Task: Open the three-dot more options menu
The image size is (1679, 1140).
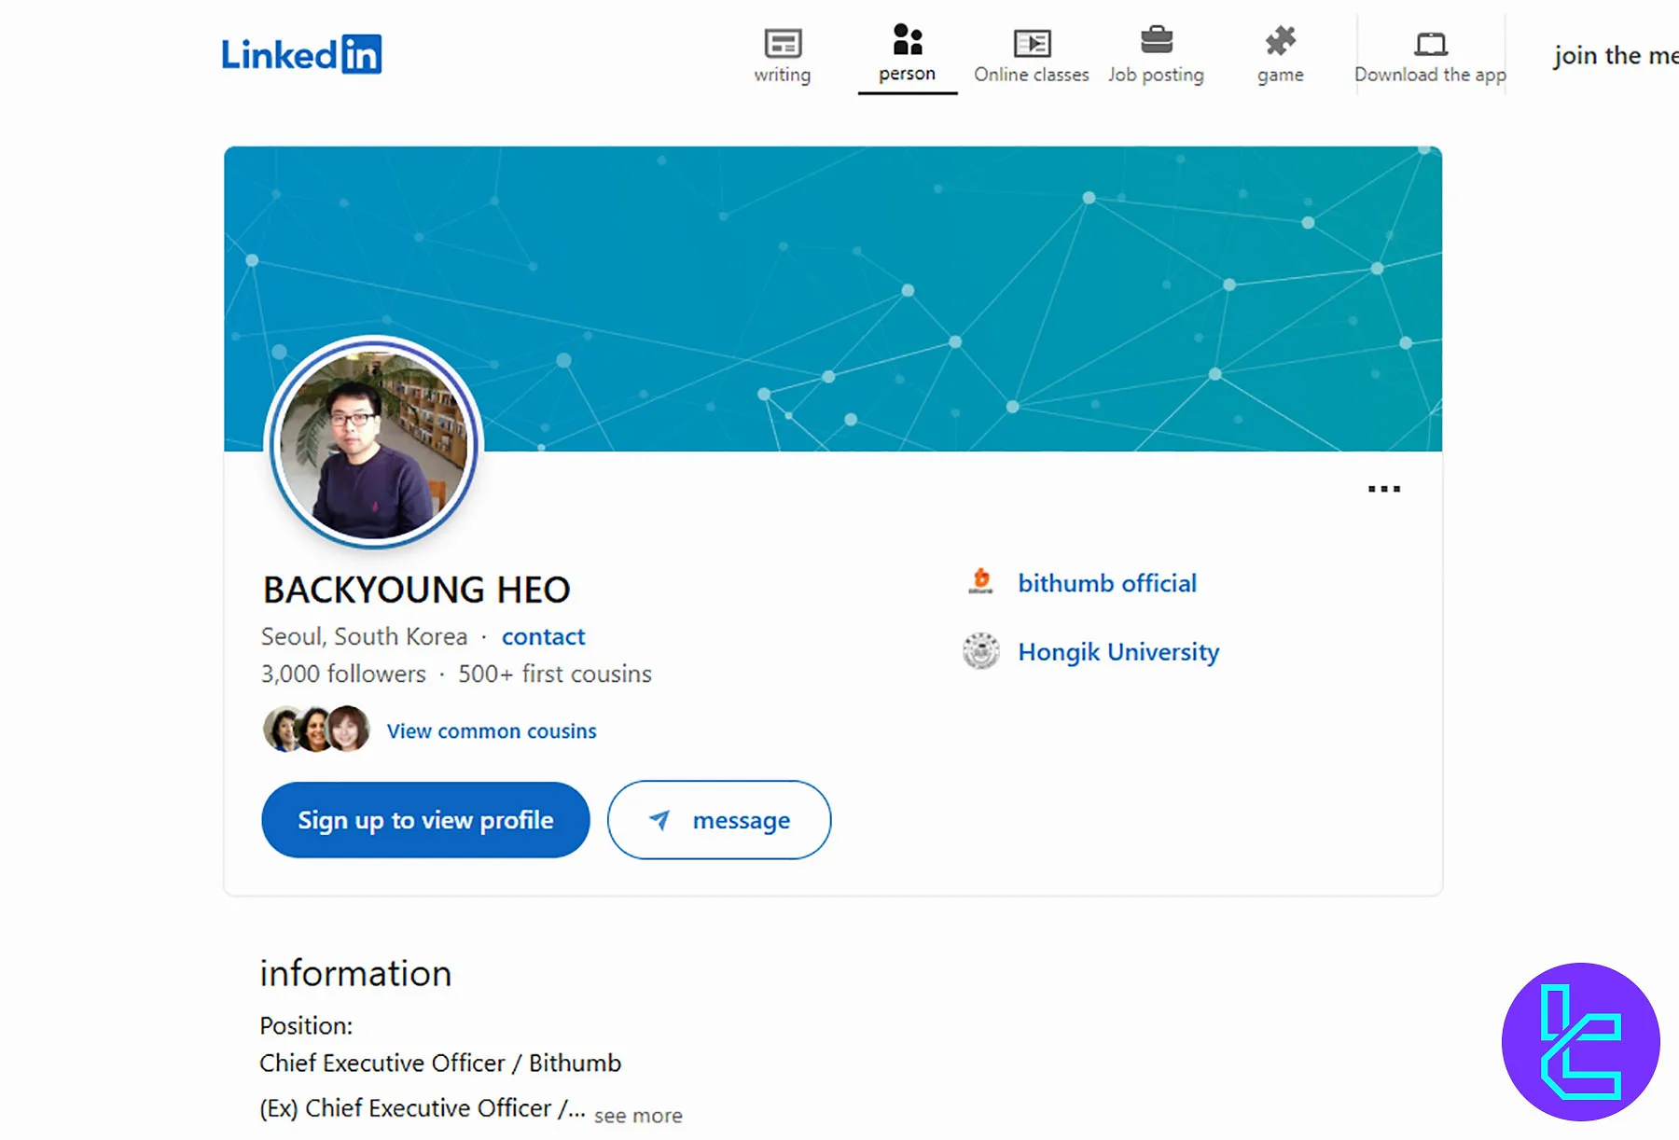Action: (x=1384, y=489)
